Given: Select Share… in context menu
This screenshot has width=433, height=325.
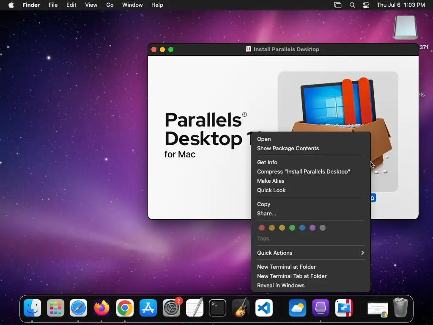Looking at the screenshot, I should pyautogui.click(x=311, y=214).
